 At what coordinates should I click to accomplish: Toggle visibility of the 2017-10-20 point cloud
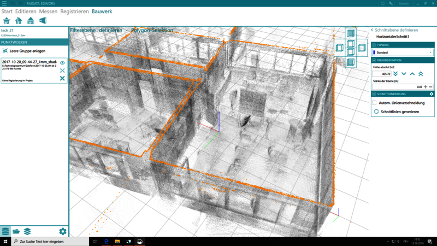(62, 63)
